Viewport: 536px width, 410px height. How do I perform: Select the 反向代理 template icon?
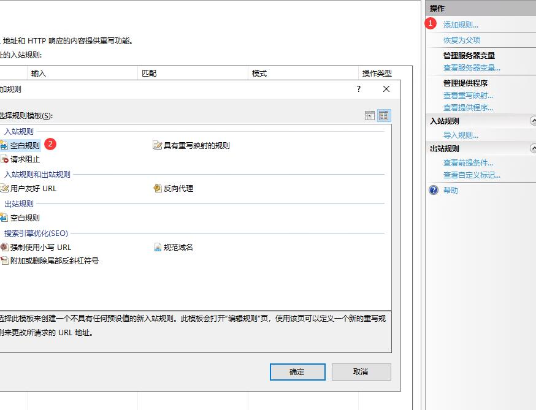point(157,188)
